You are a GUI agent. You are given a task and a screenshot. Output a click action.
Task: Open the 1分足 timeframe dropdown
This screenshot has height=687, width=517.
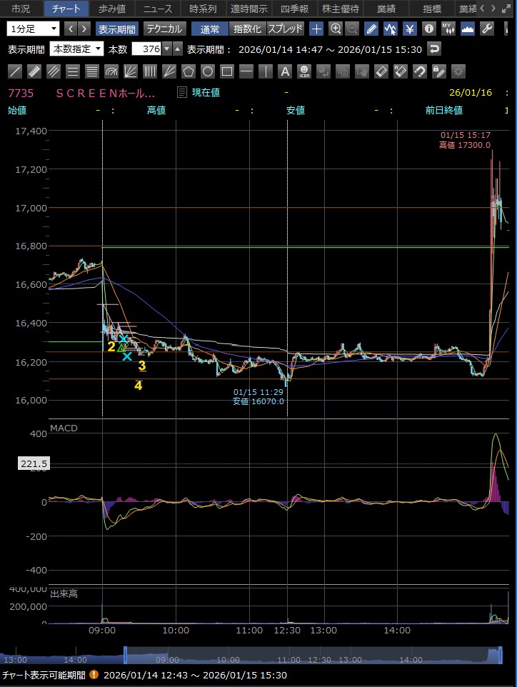coord(34,29)
